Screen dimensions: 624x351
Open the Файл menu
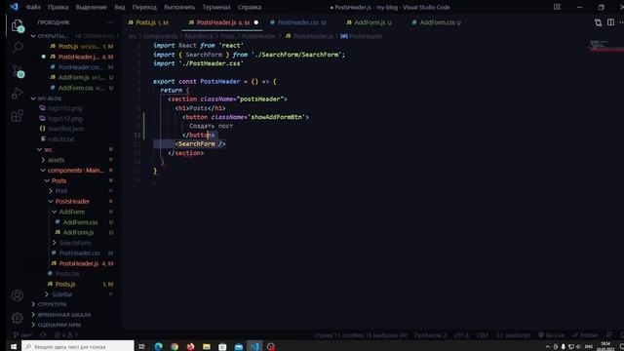(x=33, y=7)
